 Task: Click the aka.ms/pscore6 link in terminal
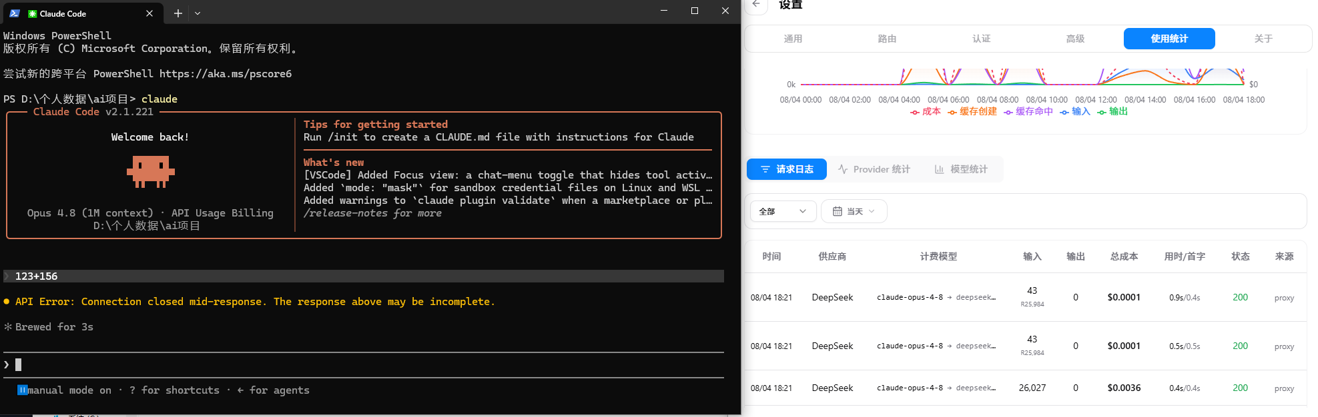(226, 74)
